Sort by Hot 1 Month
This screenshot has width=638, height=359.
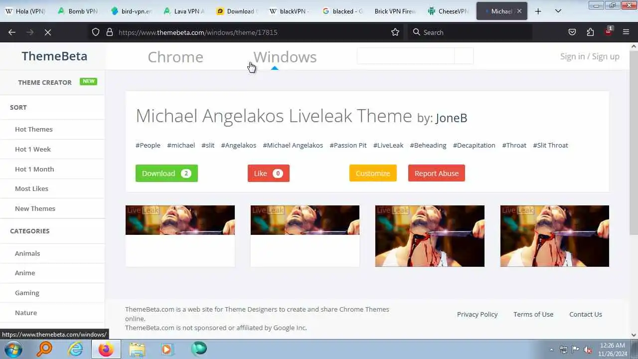34,169
